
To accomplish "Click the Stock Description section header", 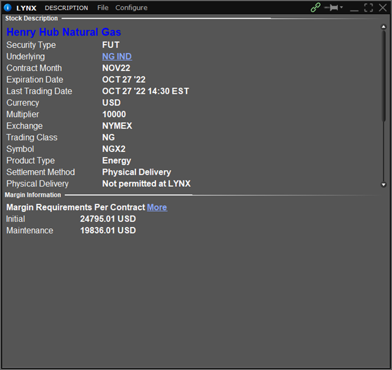I will [32, 19].
